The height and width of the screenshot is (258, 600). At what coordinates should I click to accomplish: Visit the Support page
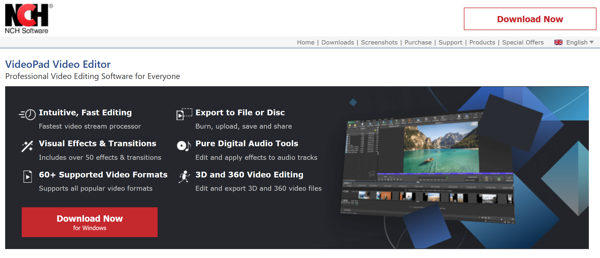coord(450,42)
